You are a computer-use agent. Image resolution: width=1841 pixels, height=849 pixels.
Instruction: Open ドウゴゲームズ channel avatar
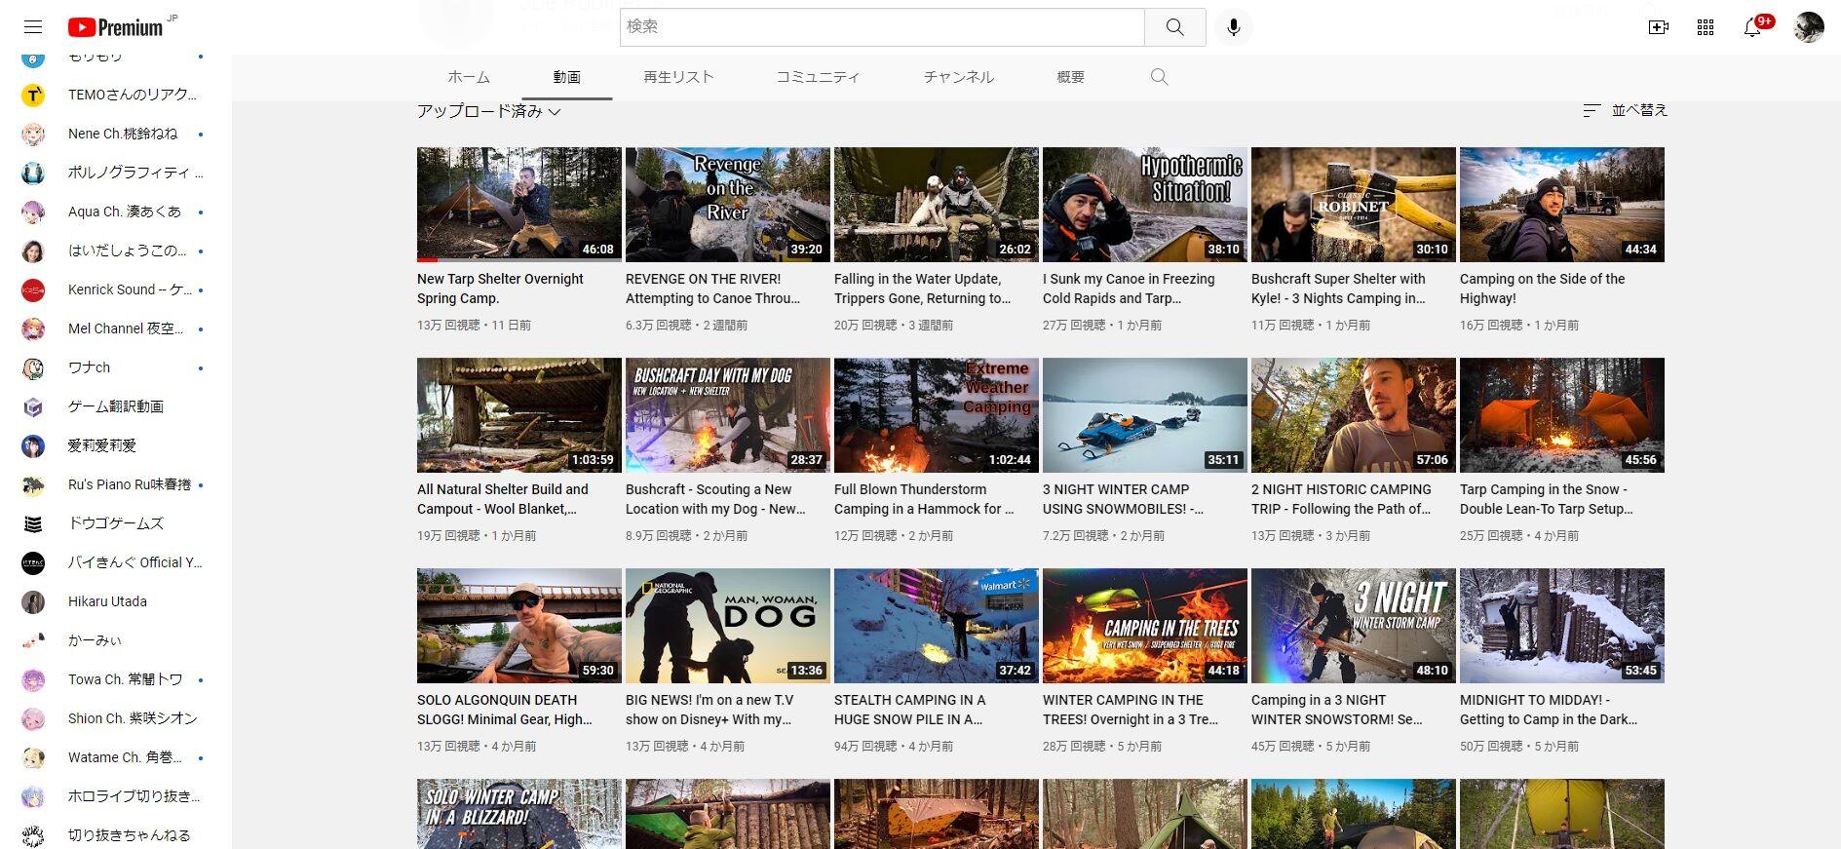point(33,523)
